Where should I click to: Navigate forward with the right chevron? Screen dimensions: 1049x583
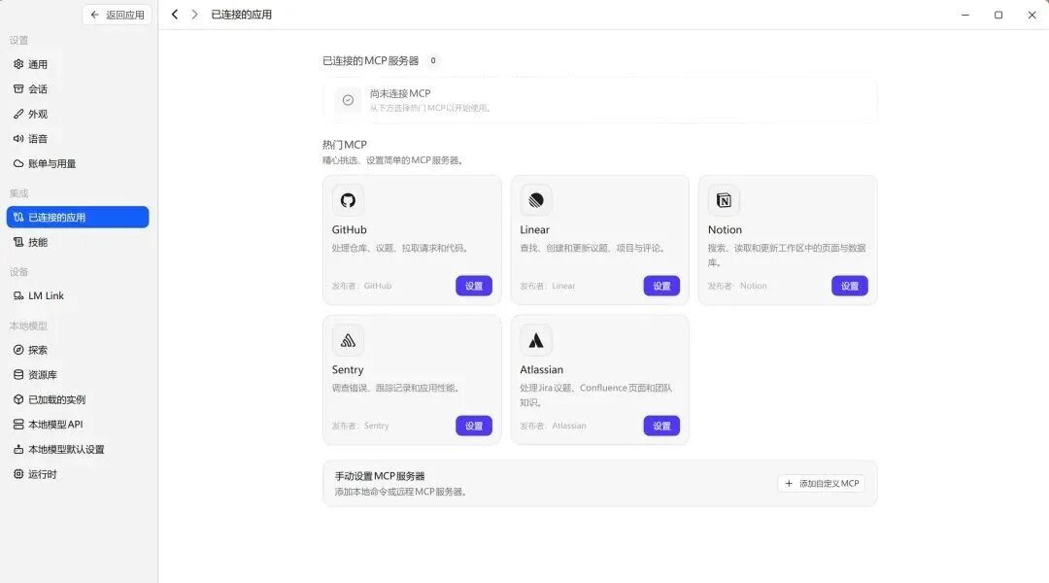194,14
